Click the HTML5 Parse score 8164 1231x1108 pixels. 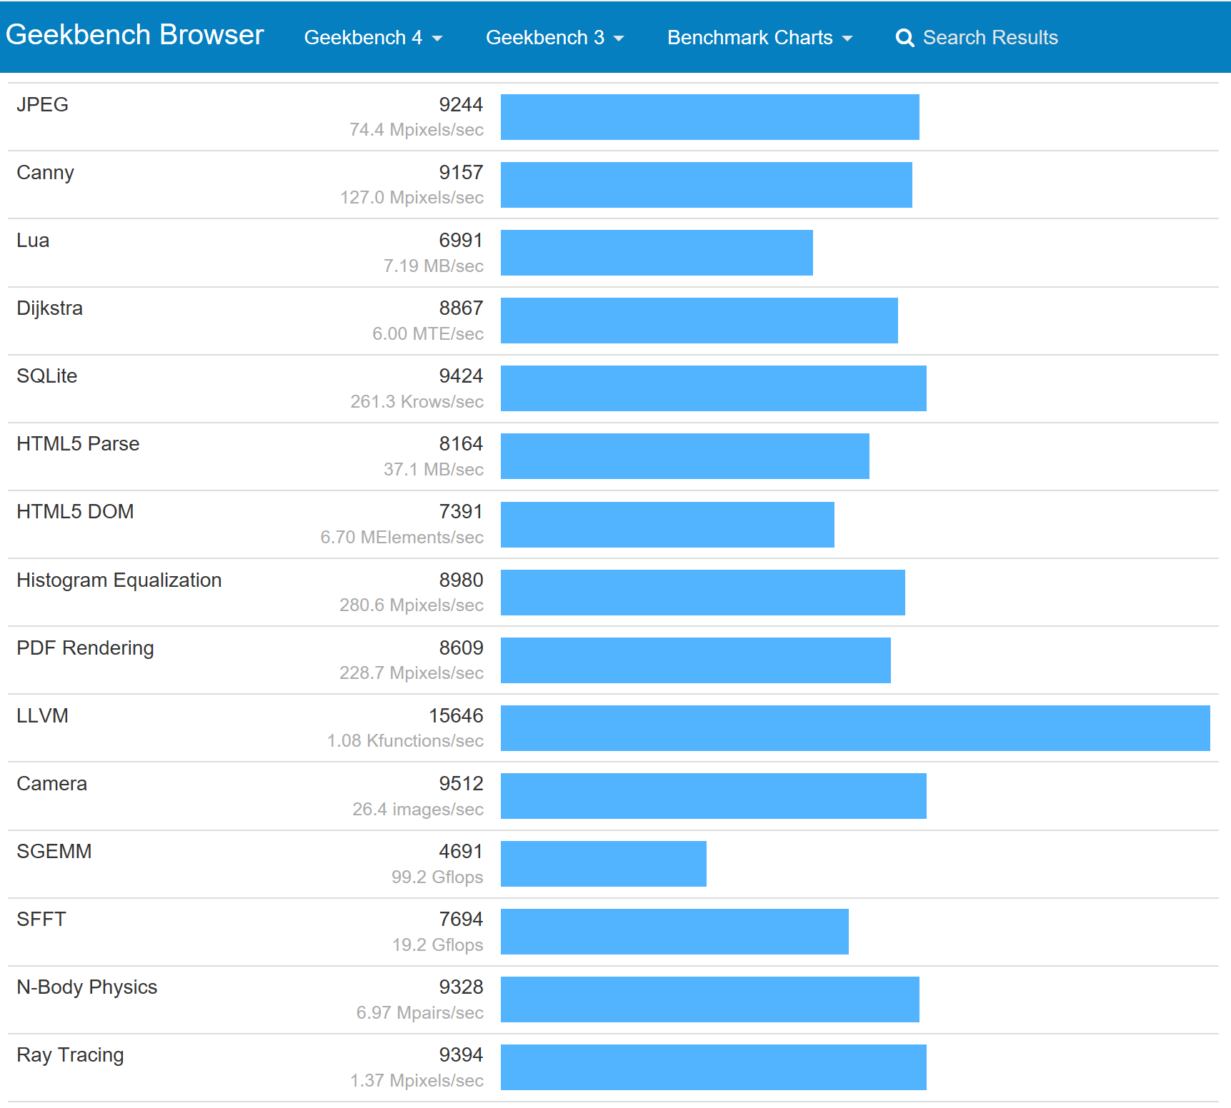[x=461, y=443]
